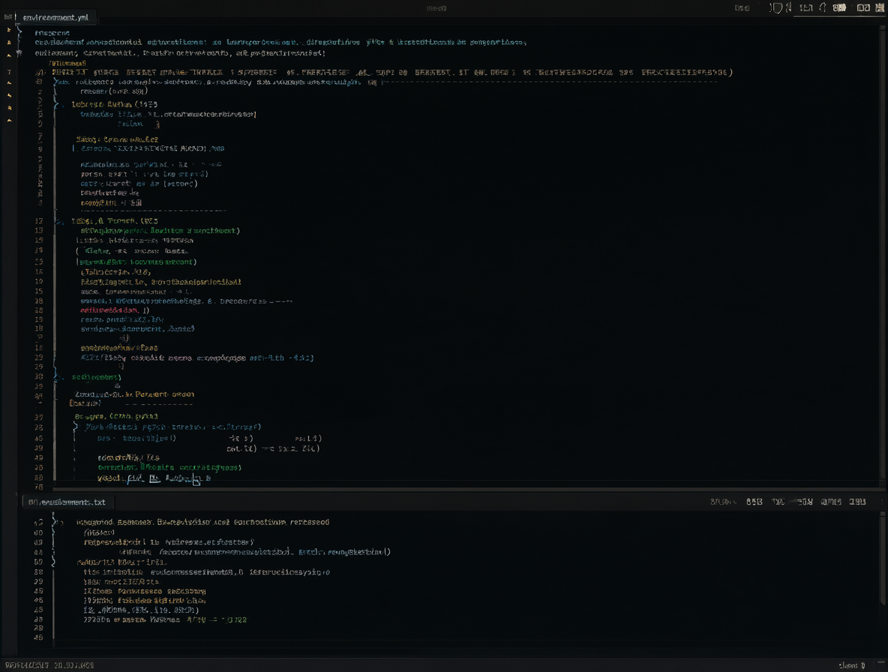Switch to the environment.yml editor tab
The height and width of the screenshot is (672, 888).
[55, 17]
